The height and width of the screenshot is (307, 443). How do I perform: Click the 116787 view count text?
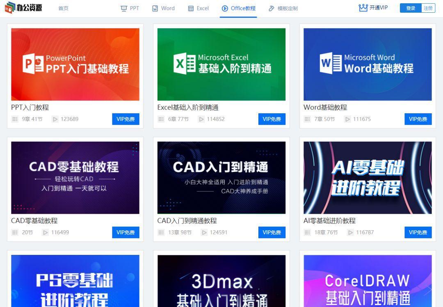(x=365, y=233)
